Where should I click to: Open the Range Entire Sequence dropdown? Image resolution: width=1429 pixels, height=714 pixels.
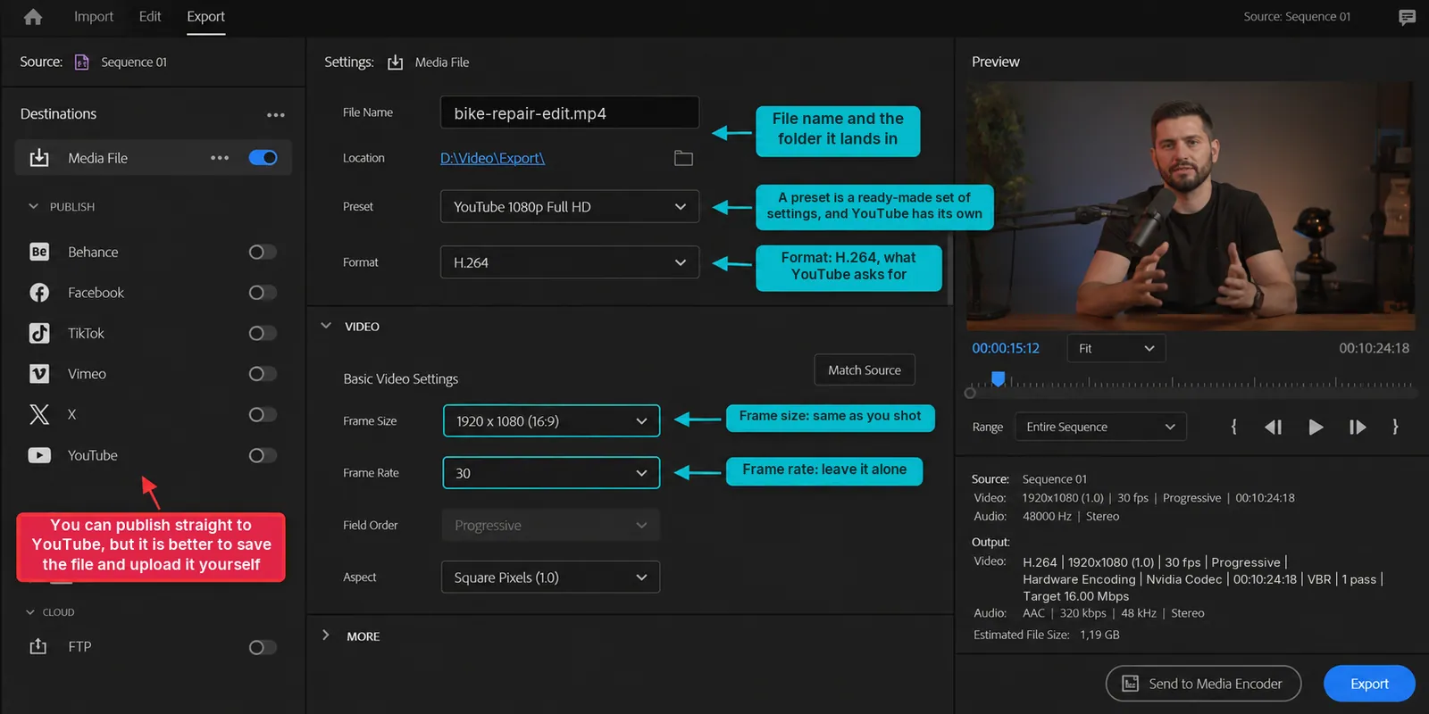coord(1100,427)
